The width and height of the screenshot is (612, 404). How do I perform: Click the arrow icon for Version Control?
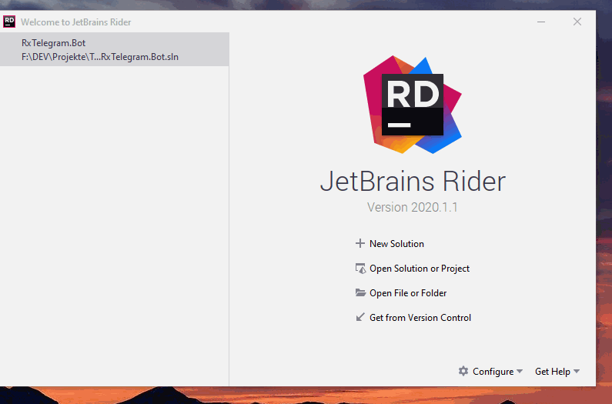[360, 317]
